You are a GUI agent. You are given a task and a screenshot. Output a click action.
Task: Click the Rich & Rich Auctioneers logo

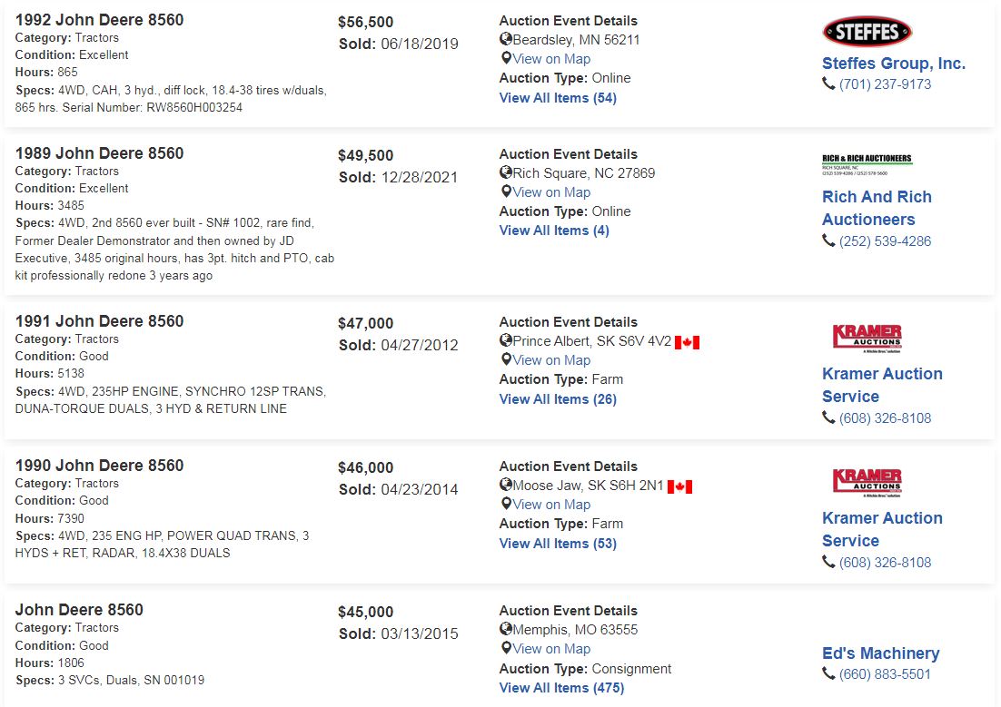tap(867, 164)
